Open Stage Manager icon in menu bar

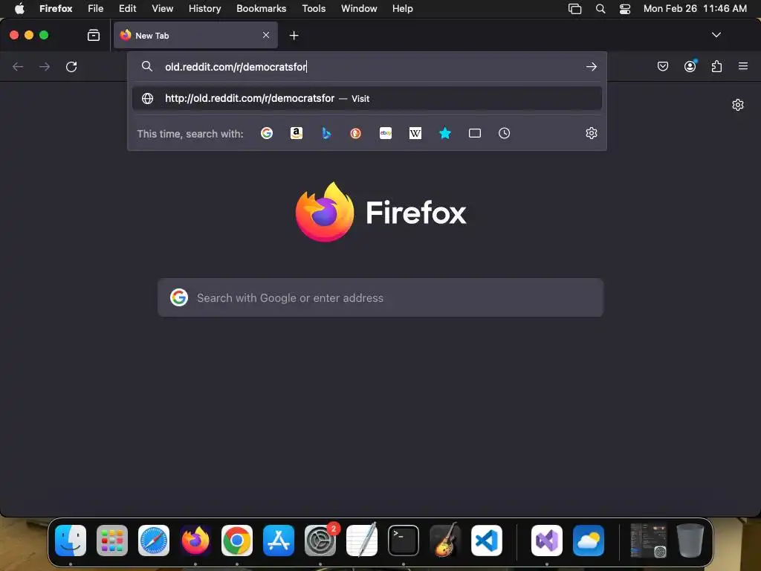(574, 9)
